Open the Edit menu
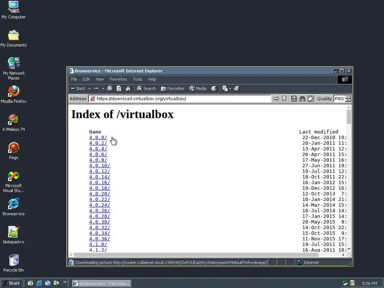Image resolution: width=384 pixels, height=288 pixels. (x=86, y=79)
